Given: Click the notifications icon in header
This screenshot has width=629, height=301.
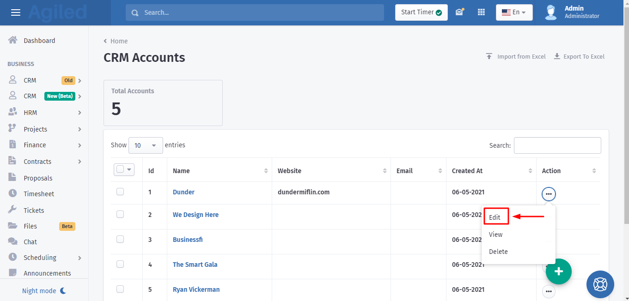Looking at the screenshot, I should (x=459, y=12).
